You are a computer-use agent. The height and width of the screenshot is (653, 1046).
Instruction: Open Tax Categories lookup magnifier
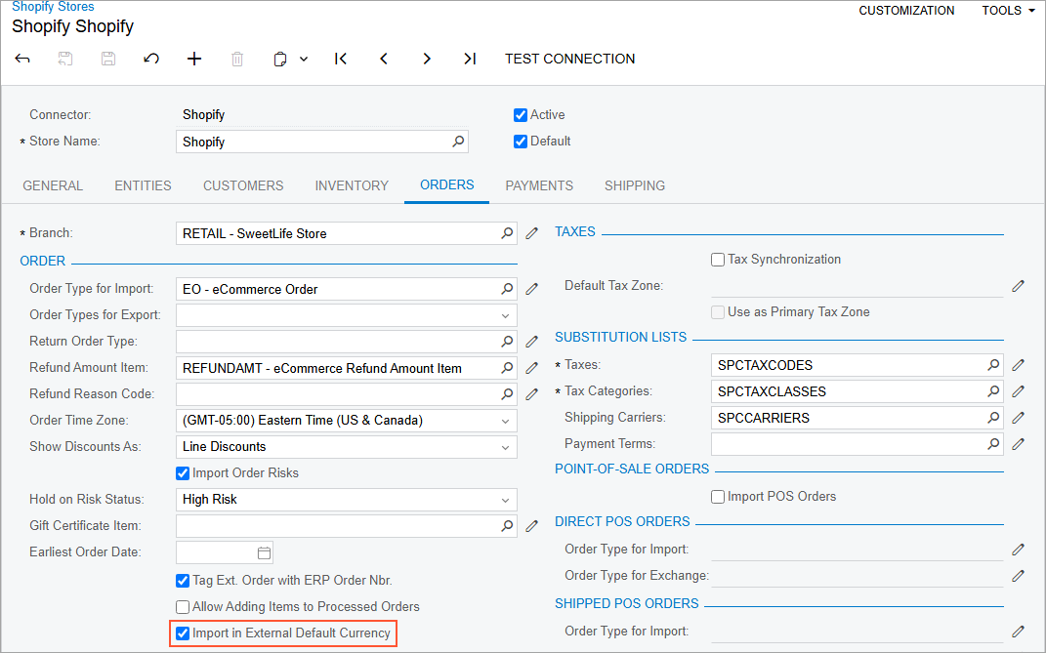point(993,390)
